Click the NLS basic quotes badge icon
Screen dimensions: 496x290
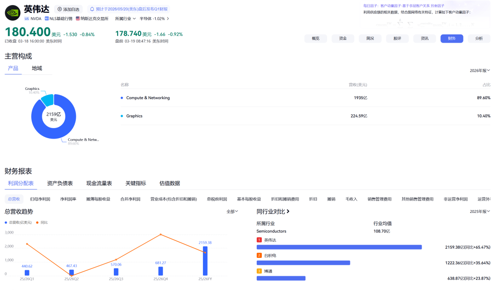(47, 19)
